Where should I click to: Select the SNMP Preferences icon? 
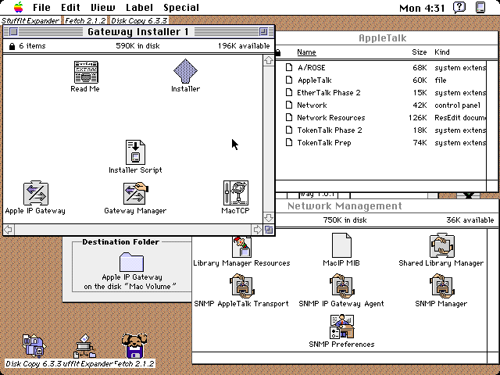pyautogui.click(x=342, y=327)
